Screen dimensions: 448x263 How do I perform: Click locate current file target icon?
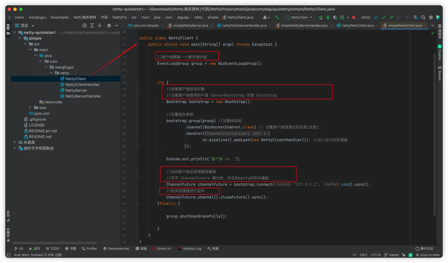coord(84,25)
